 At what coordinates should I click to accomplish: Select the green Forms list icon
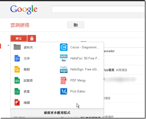pyautogui.click(x=17, y=91)
